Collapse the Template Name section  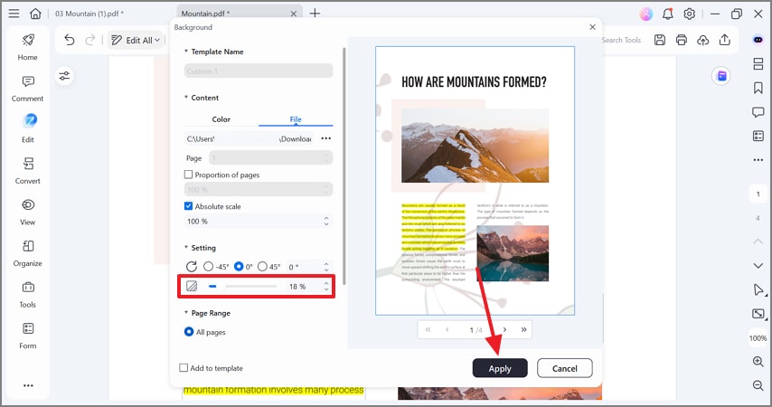186,51
